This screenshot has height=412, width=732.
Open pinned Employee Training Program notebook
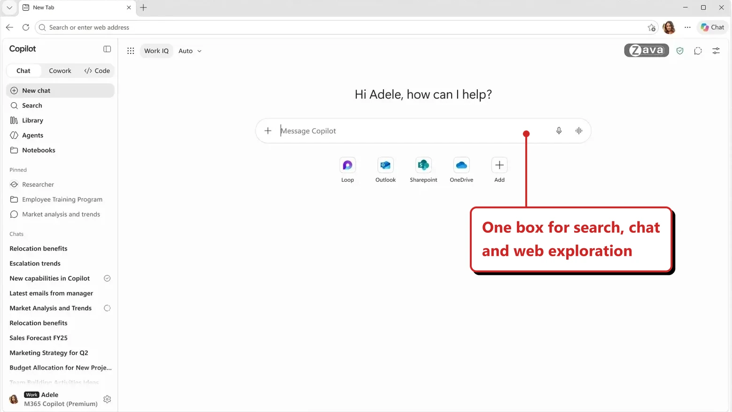click(60, 199)
